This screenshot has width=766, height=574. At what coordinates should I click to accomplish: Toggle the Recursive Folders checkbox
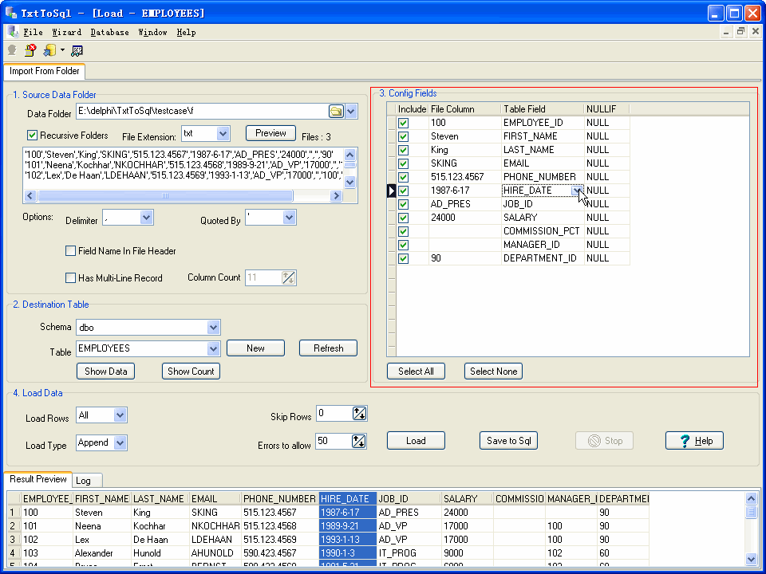point(32,136)
